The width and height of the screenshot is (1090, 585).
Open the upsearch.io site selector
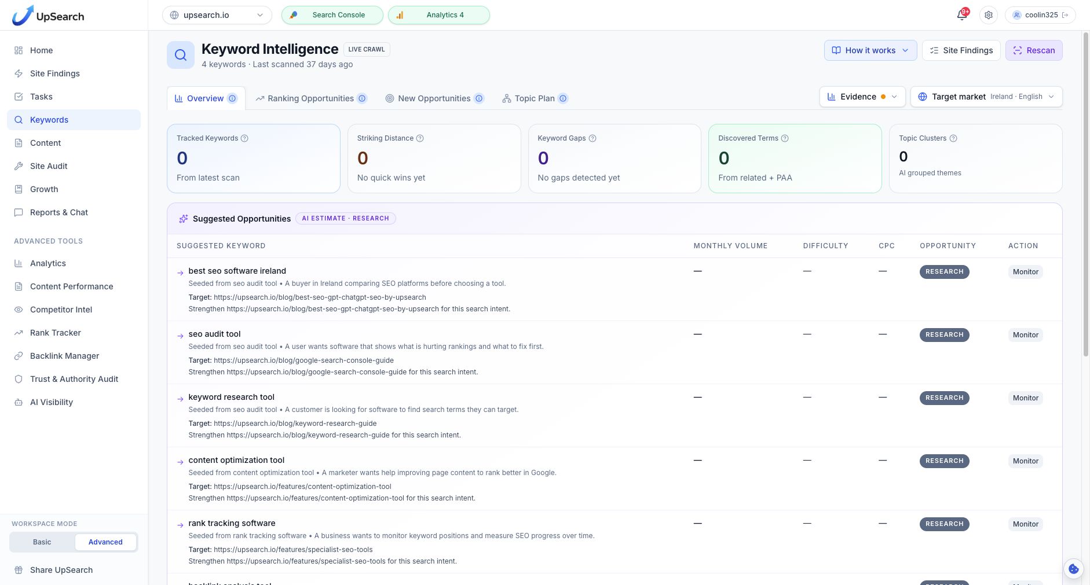(217, 15)
